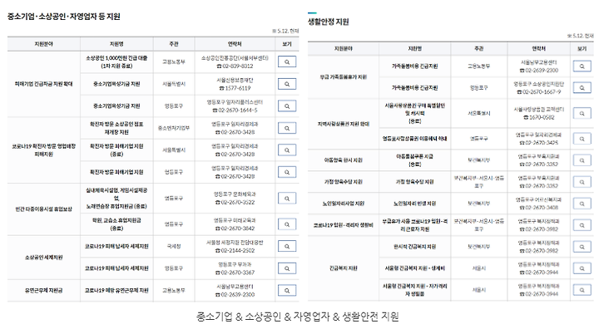Click phone number 1577-6119
Image resolution: width=599 pixels, height=329 pixels.
pos(235,88)
